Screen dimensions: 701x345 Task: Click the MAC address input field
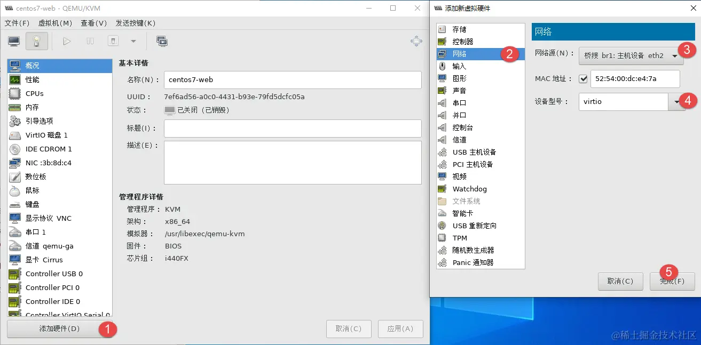point(635,79)
